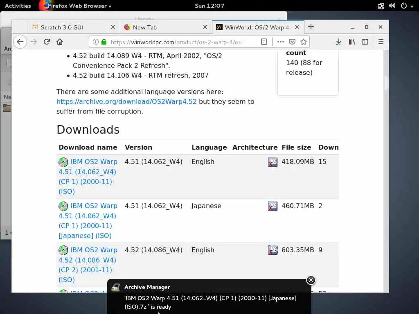
Task: Bookmark this page with the star
Action: pyautogui.click(x=303, y=42)
